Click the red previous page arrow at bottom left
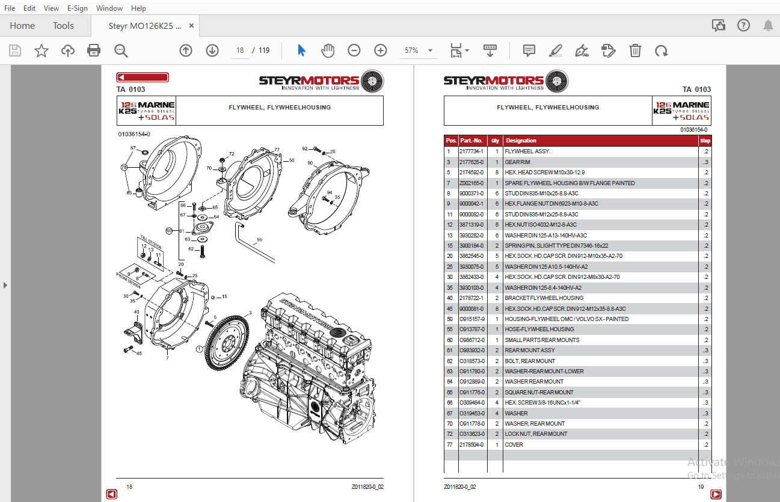This screenshot has width=780, height=502. [x=112, y=494]
